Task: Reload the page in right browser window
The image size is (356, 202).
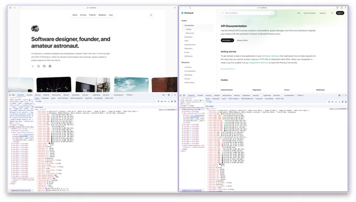Action: (x=190, y=8)
